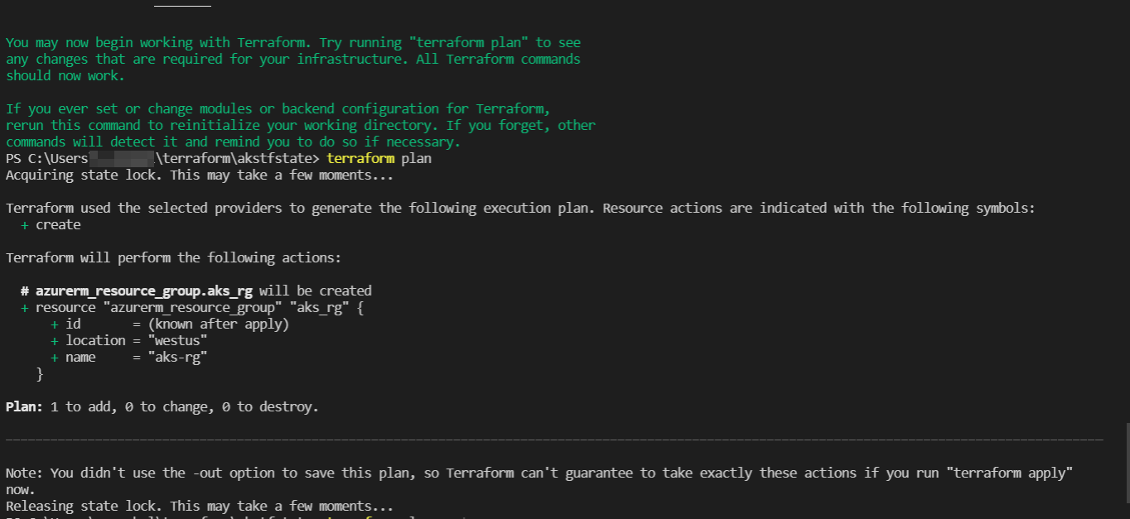The width and height of the screenshot is (1130, 519).
Task: Select the '+ create' symbol legend line
Action: (x=51, y=224)
